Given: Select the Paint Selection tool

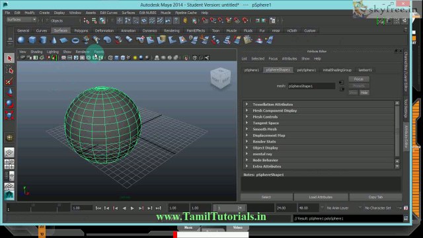Looking at the screenshot, I should pos(9,81).
